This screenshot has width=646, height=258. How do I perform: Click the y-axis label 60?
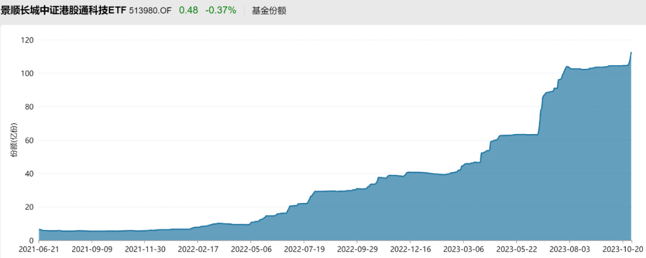tap(29, 140)
